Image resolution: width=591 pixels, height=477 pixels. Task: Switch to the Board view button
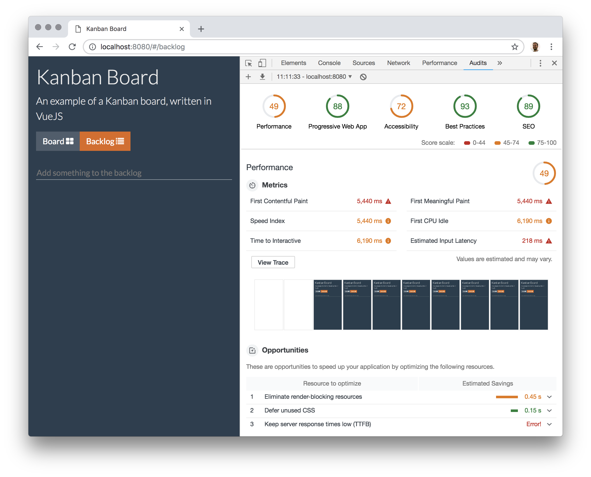[58, 141]
